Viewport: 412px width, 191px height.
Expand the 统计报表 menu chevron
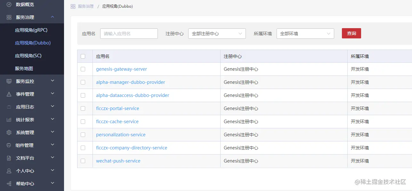point(53,119)
